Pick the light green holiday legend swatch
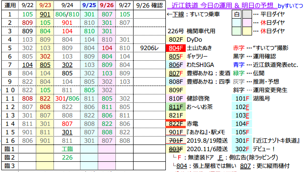Screen dimensions: 306x172 (x=237, y=31)
